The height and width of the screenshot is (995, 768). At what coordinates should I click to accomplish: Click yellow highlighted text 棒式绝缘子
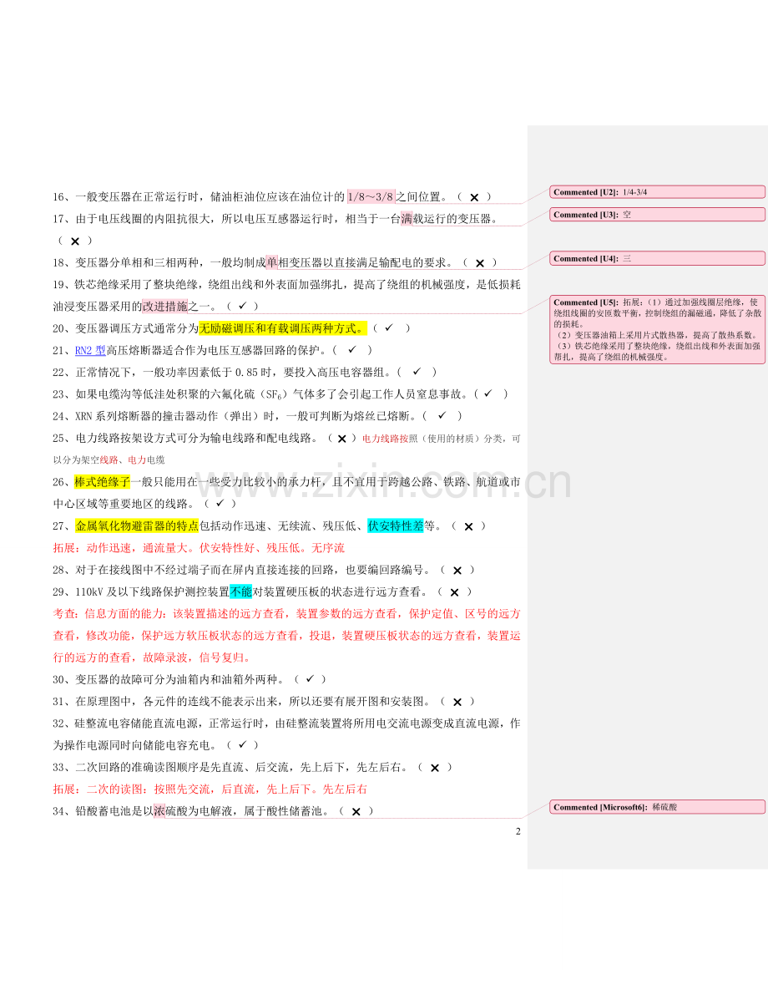(x=102, y=482)
